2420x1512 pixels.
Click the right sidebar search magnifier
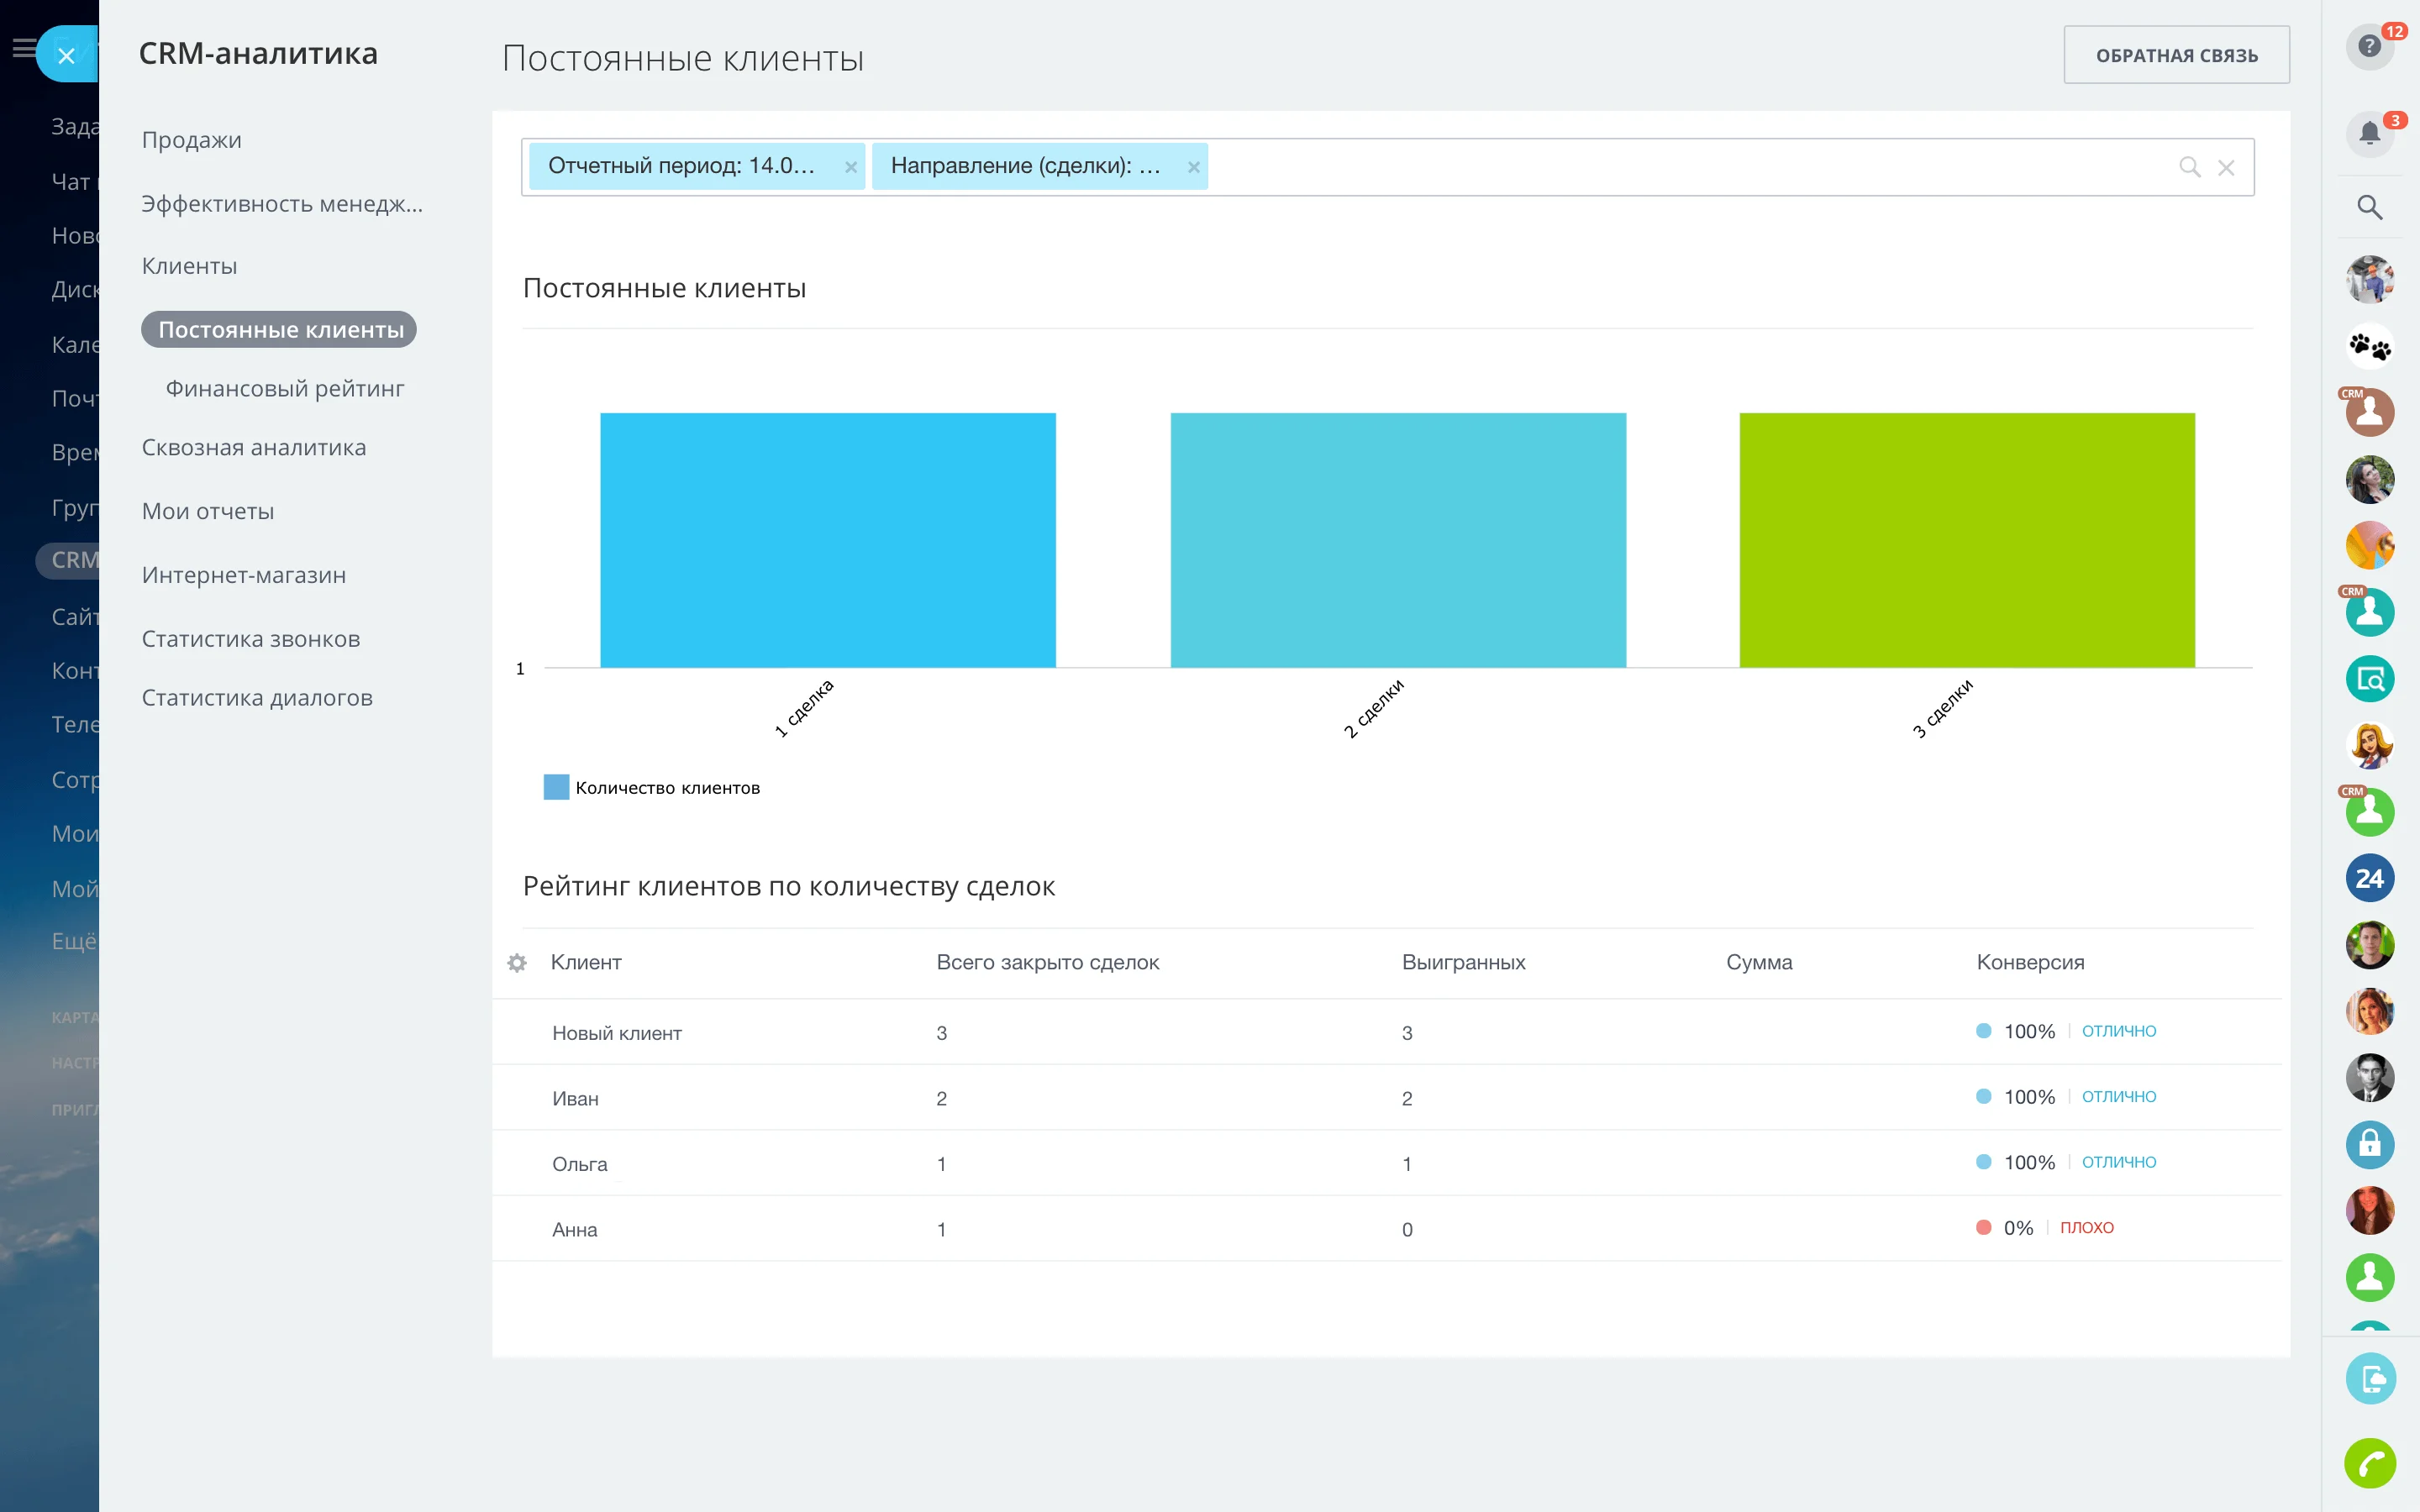(2369, 208)
